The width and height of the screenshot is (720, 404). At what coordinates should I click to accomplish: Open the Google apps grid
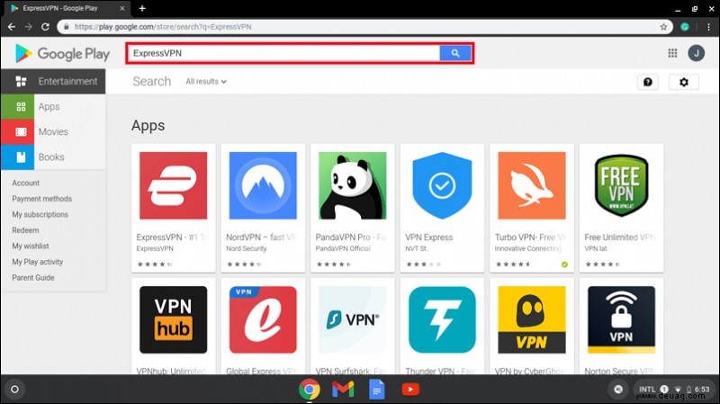672,53
